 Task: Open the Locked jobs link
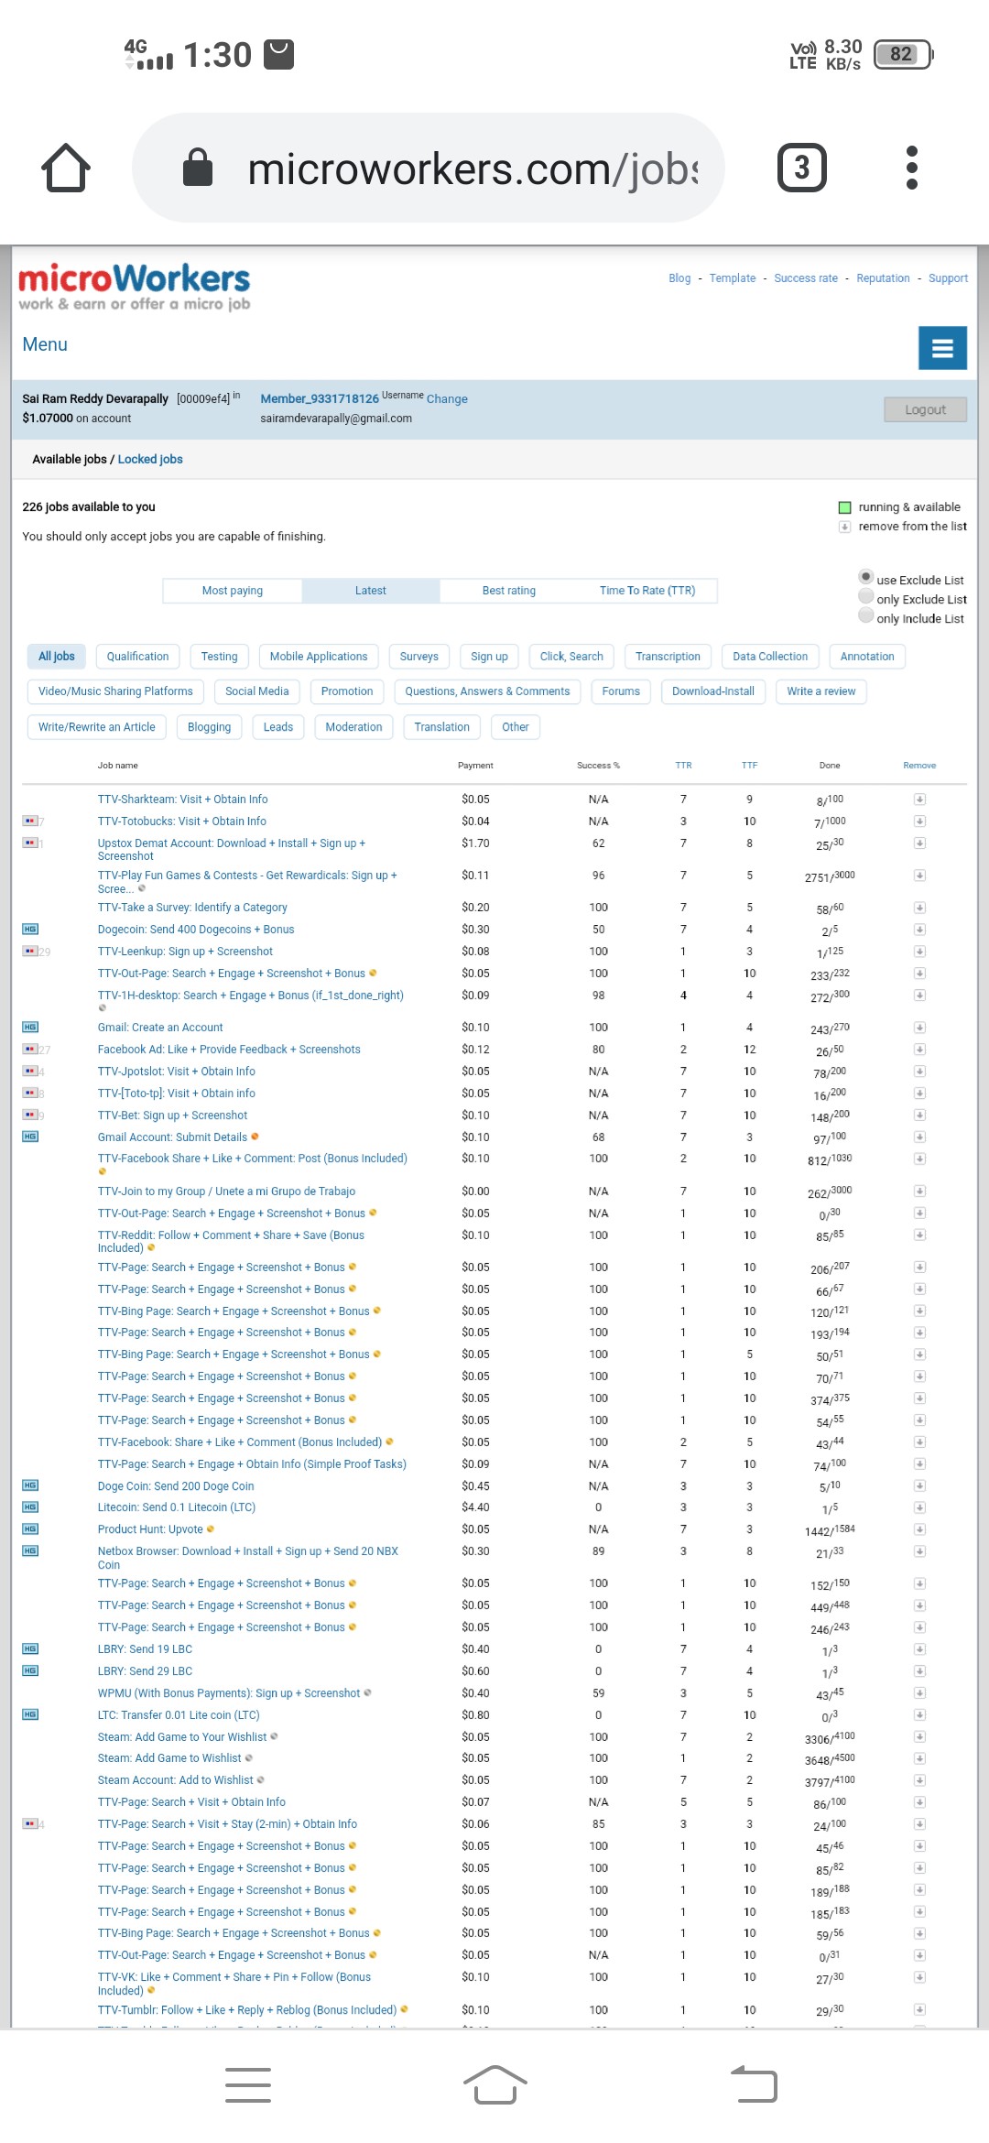150,460
